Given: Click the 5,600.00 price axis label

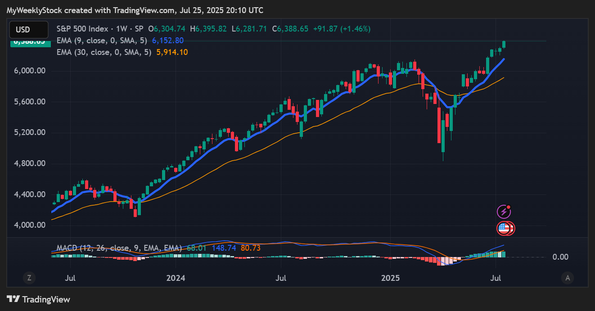Looking at the screenshot, I should click(30, 102).
